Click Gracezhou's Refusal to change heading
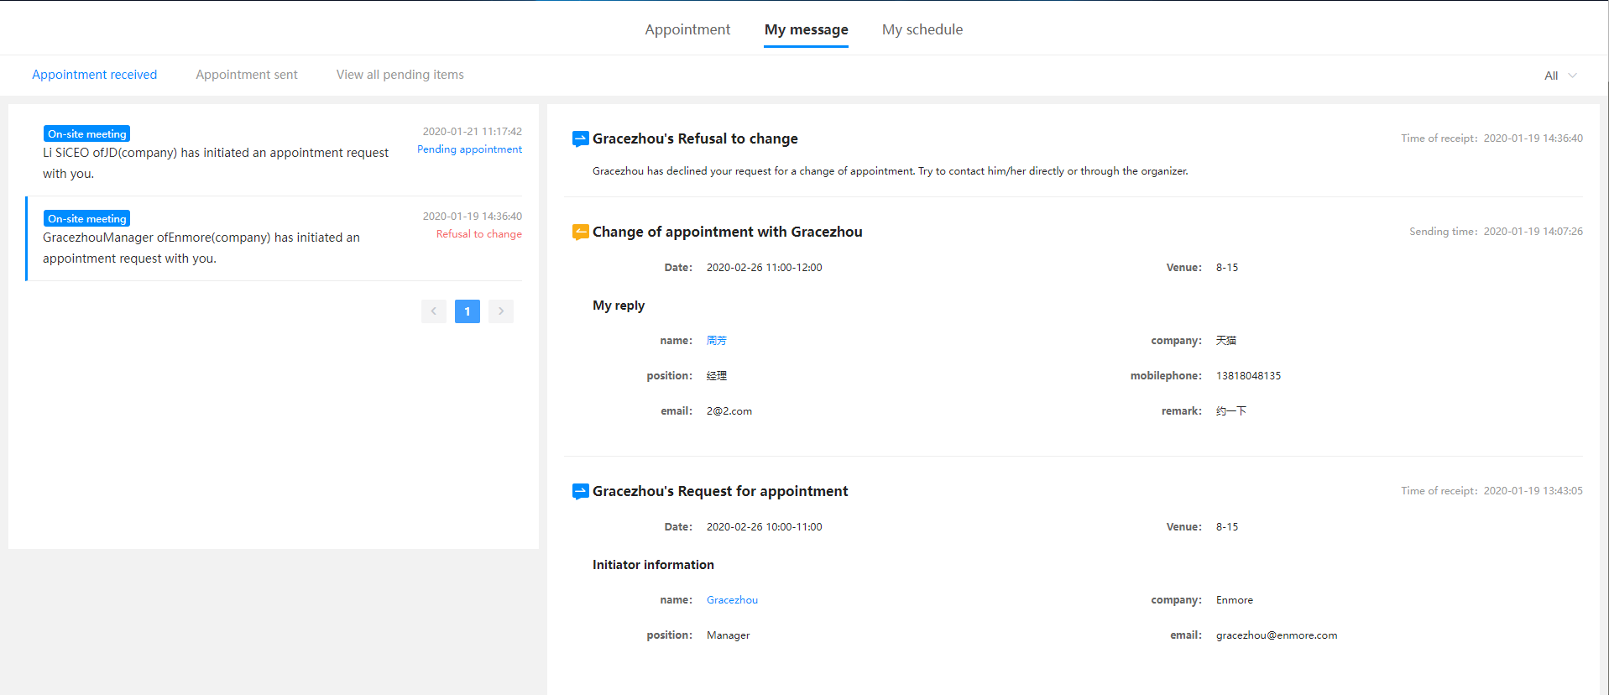Screen dimensions: 1609x695 695,138
